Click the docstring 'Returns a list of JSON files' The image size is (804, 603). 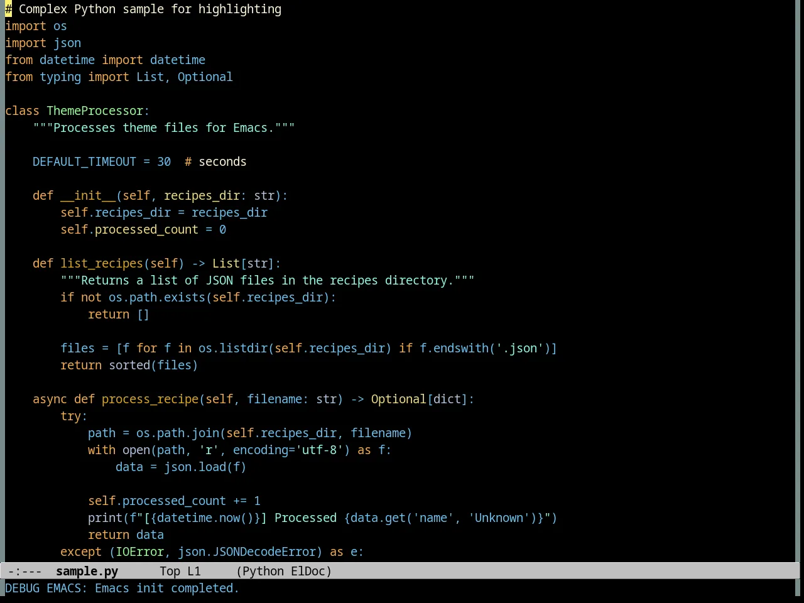pos(268,280)
